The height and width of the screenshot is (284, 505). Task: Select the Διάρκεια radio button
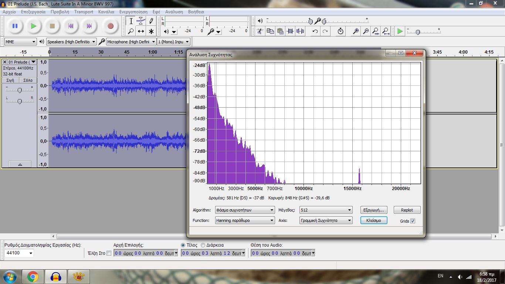click(203, 245)
